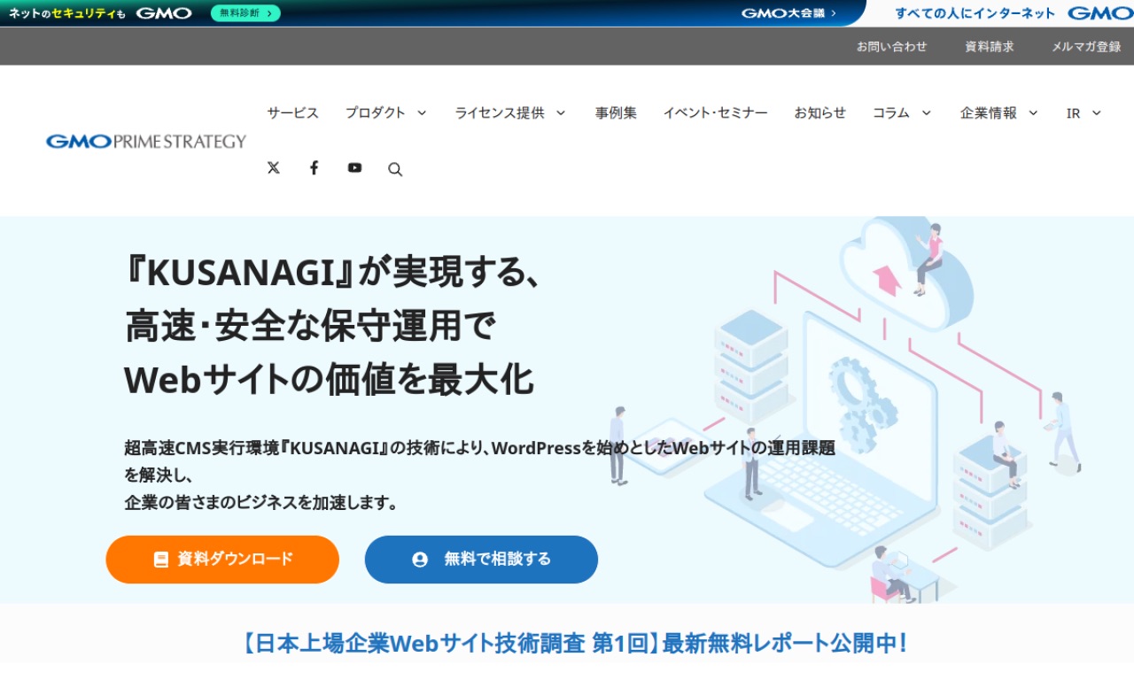Open the 日本上場企業Webサイト技術調査 report link
This screenshot has width=1134, height=680.
573,643
